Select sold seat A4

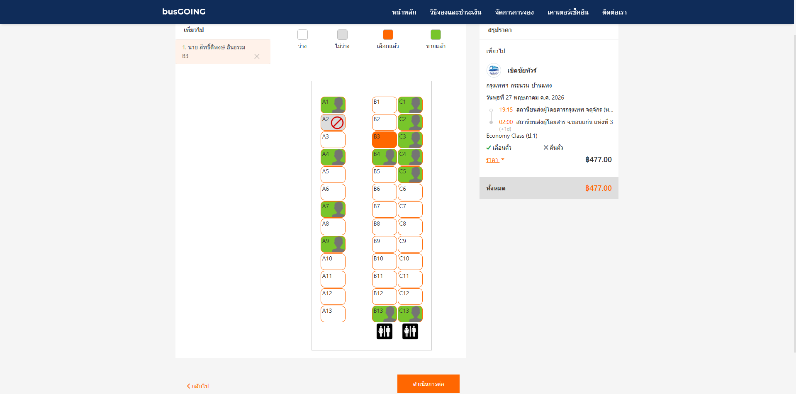(333, 157)
